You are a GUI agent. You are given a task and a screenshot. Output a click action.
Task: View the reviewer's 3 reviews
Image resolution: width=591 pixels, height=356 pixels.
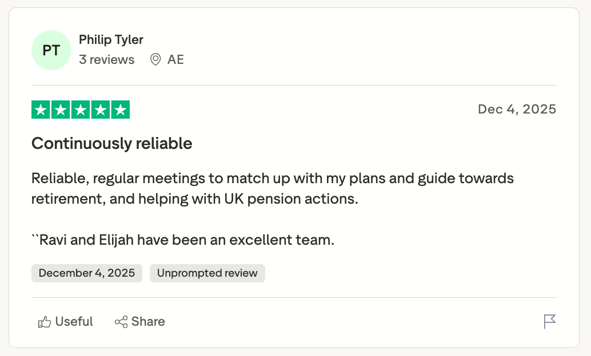pyautogui.click(x=107, y=59)
